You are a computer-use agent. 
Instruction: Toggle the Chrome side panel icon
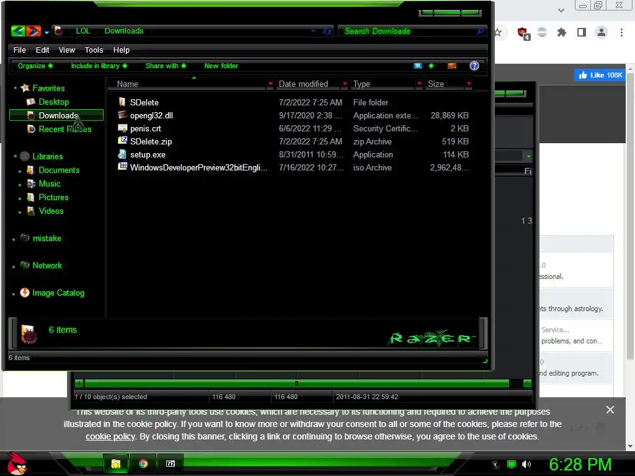pyautogui.click(x=582, y=32)
